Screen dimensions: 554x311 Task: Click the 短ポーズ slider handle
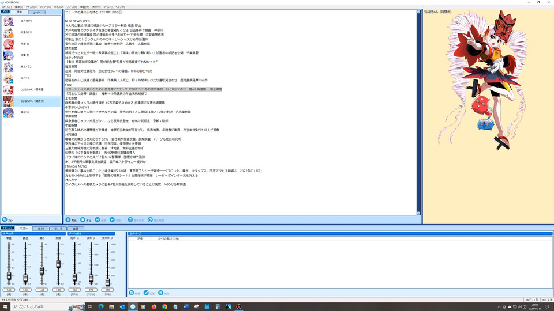pyautogui.click(x=74, y=278)
